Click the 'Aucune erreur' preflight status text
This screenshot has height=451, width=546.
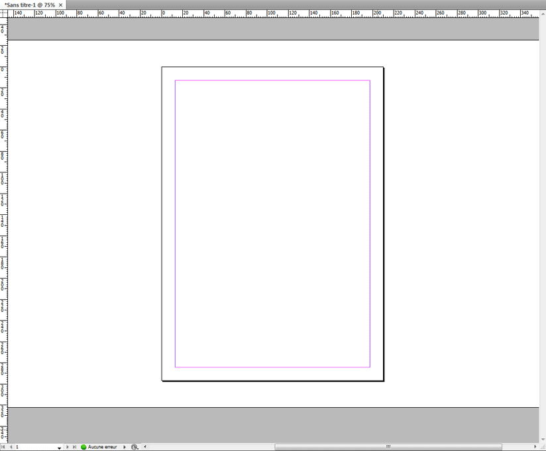102,447
